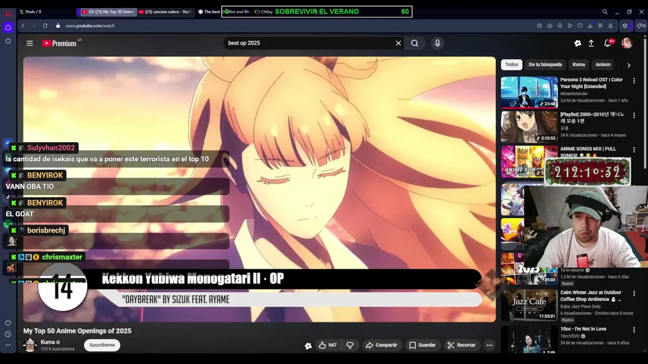This screenshot has height=364, width=648.
Task: Like the video with thumbs up
Action: (327, 345)
